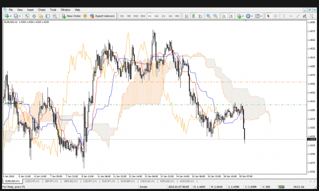The image size is (319, 191).
Task: Switch to the GBPUSD,H1 chart tab
Action: (70, 181)
